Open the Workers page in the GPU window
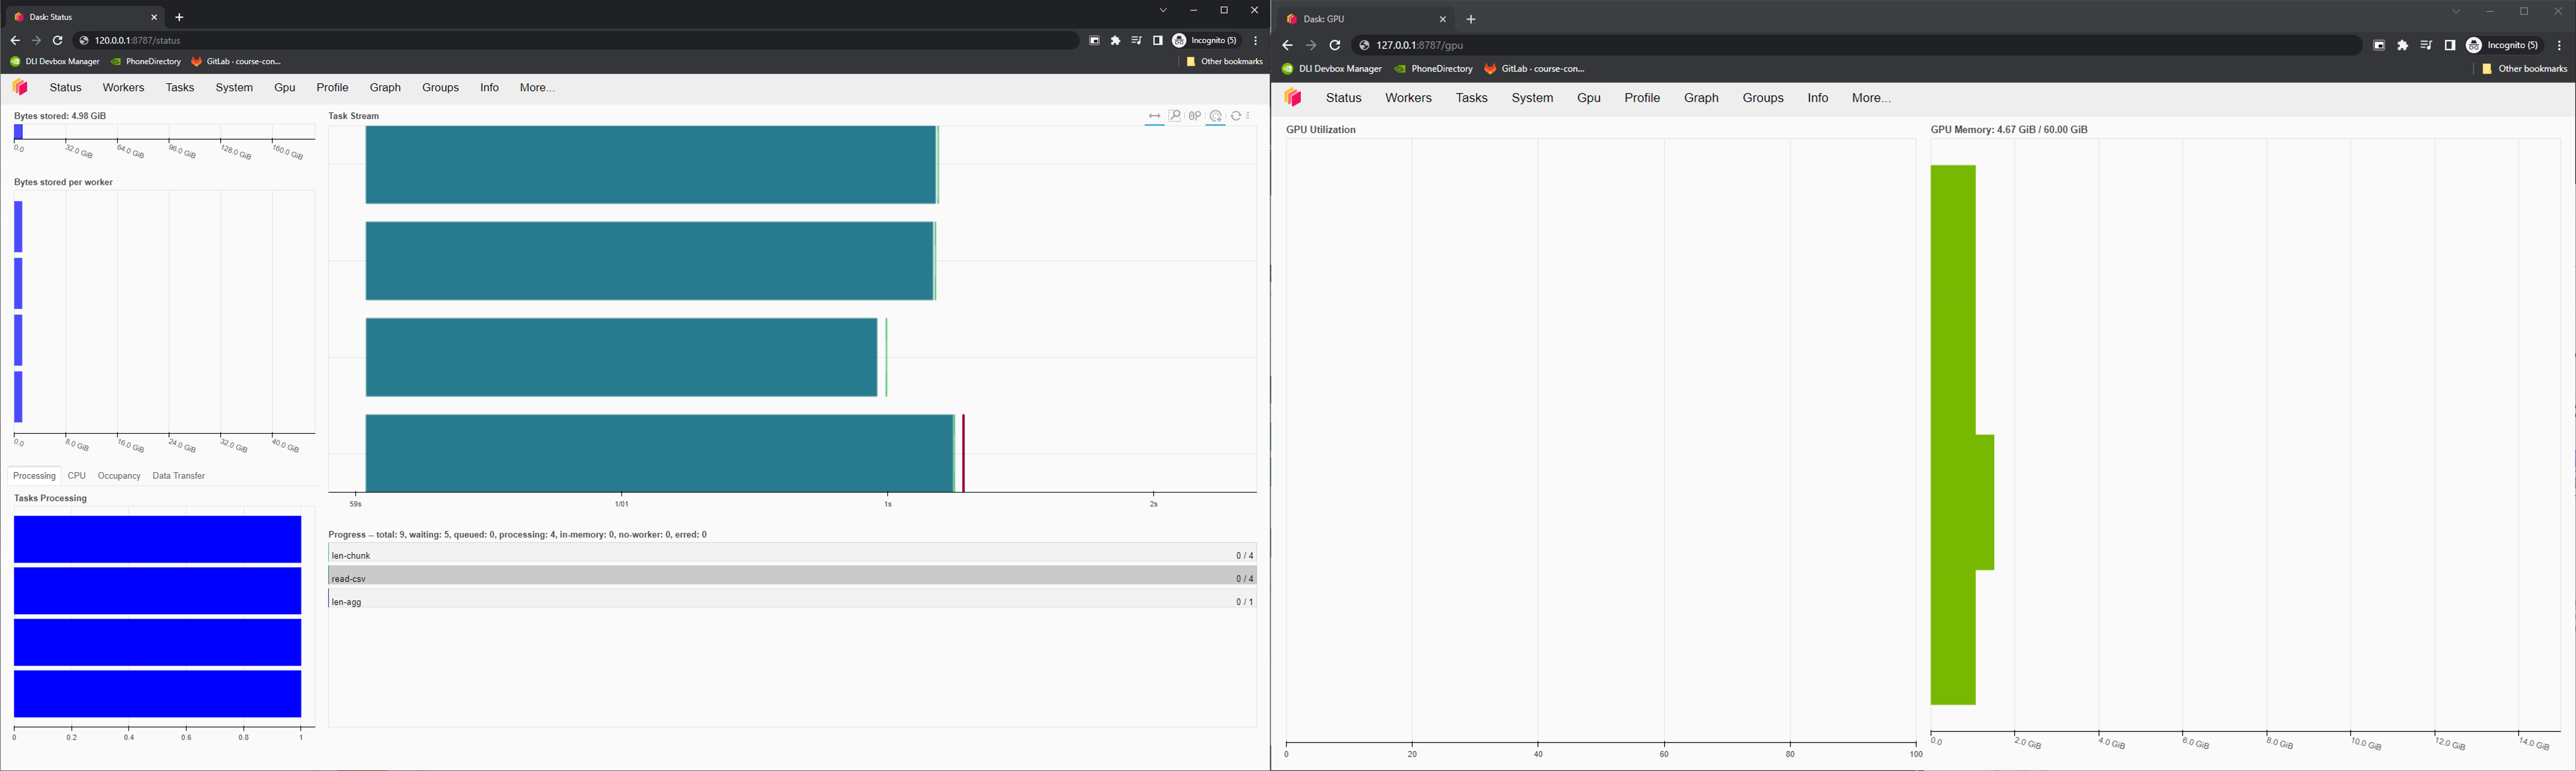 click(1408, 98)
